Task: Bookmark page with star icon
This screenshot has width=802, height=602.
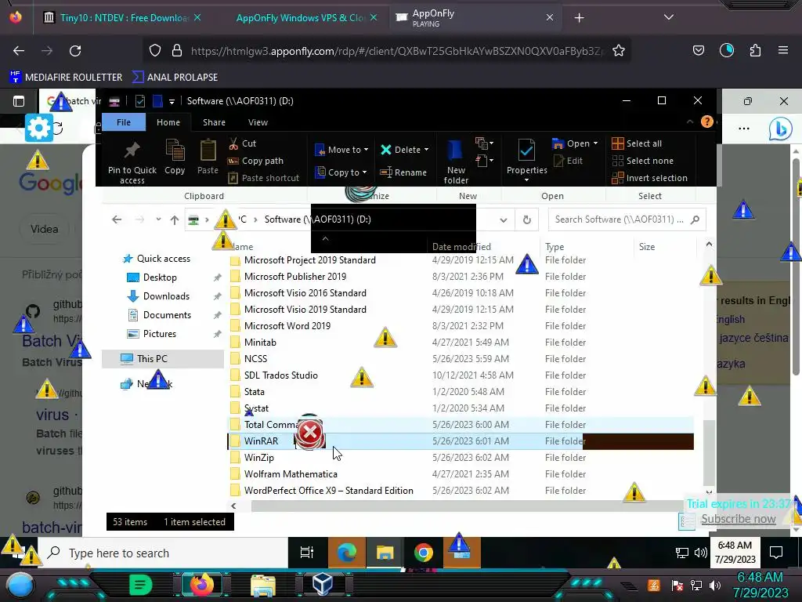Action: click(x=619, y=51)
